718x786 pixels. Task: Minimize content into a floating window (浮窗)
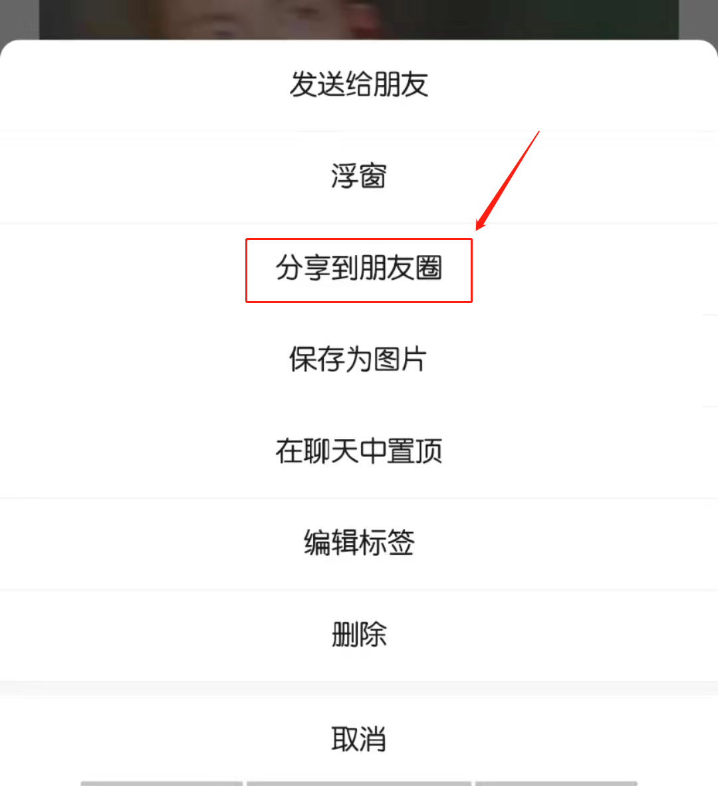[x=359, y=177]
